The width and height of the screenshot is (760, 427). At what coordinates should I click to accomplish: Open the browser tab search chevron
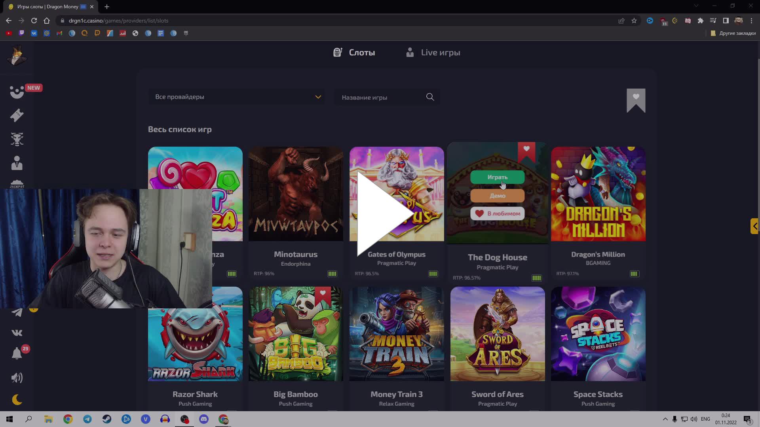point(696,6)
